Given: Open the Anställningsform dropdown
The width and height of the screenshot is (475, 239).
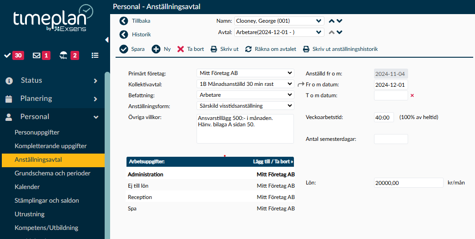Looking at the screenshot, I should pyautogui.click(x=245, y=105).
